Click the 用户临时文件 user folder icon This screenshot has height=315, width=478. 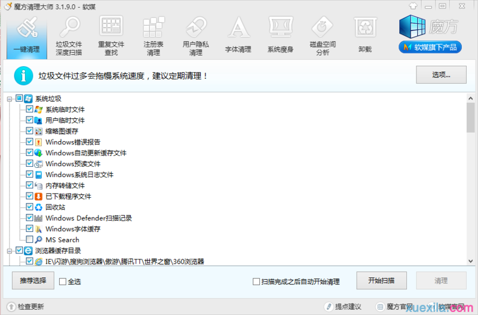(x=38, y=121)
